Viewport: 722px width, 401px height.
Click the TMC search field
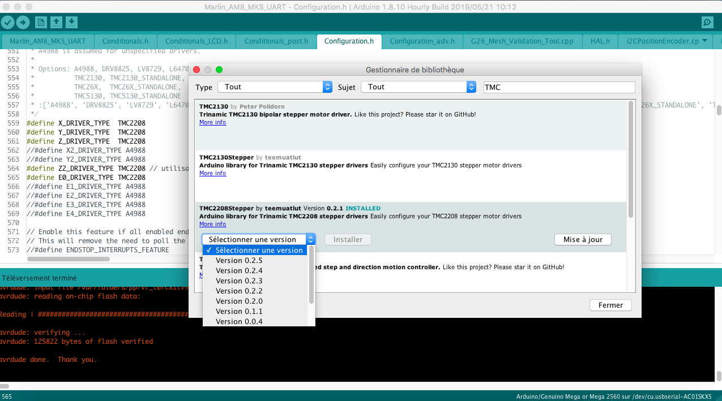(x=559, y=87)
